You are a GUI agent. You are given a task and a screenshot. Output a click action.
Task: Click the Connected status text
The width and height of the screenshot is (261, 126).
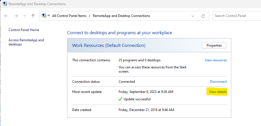[127, 82]
